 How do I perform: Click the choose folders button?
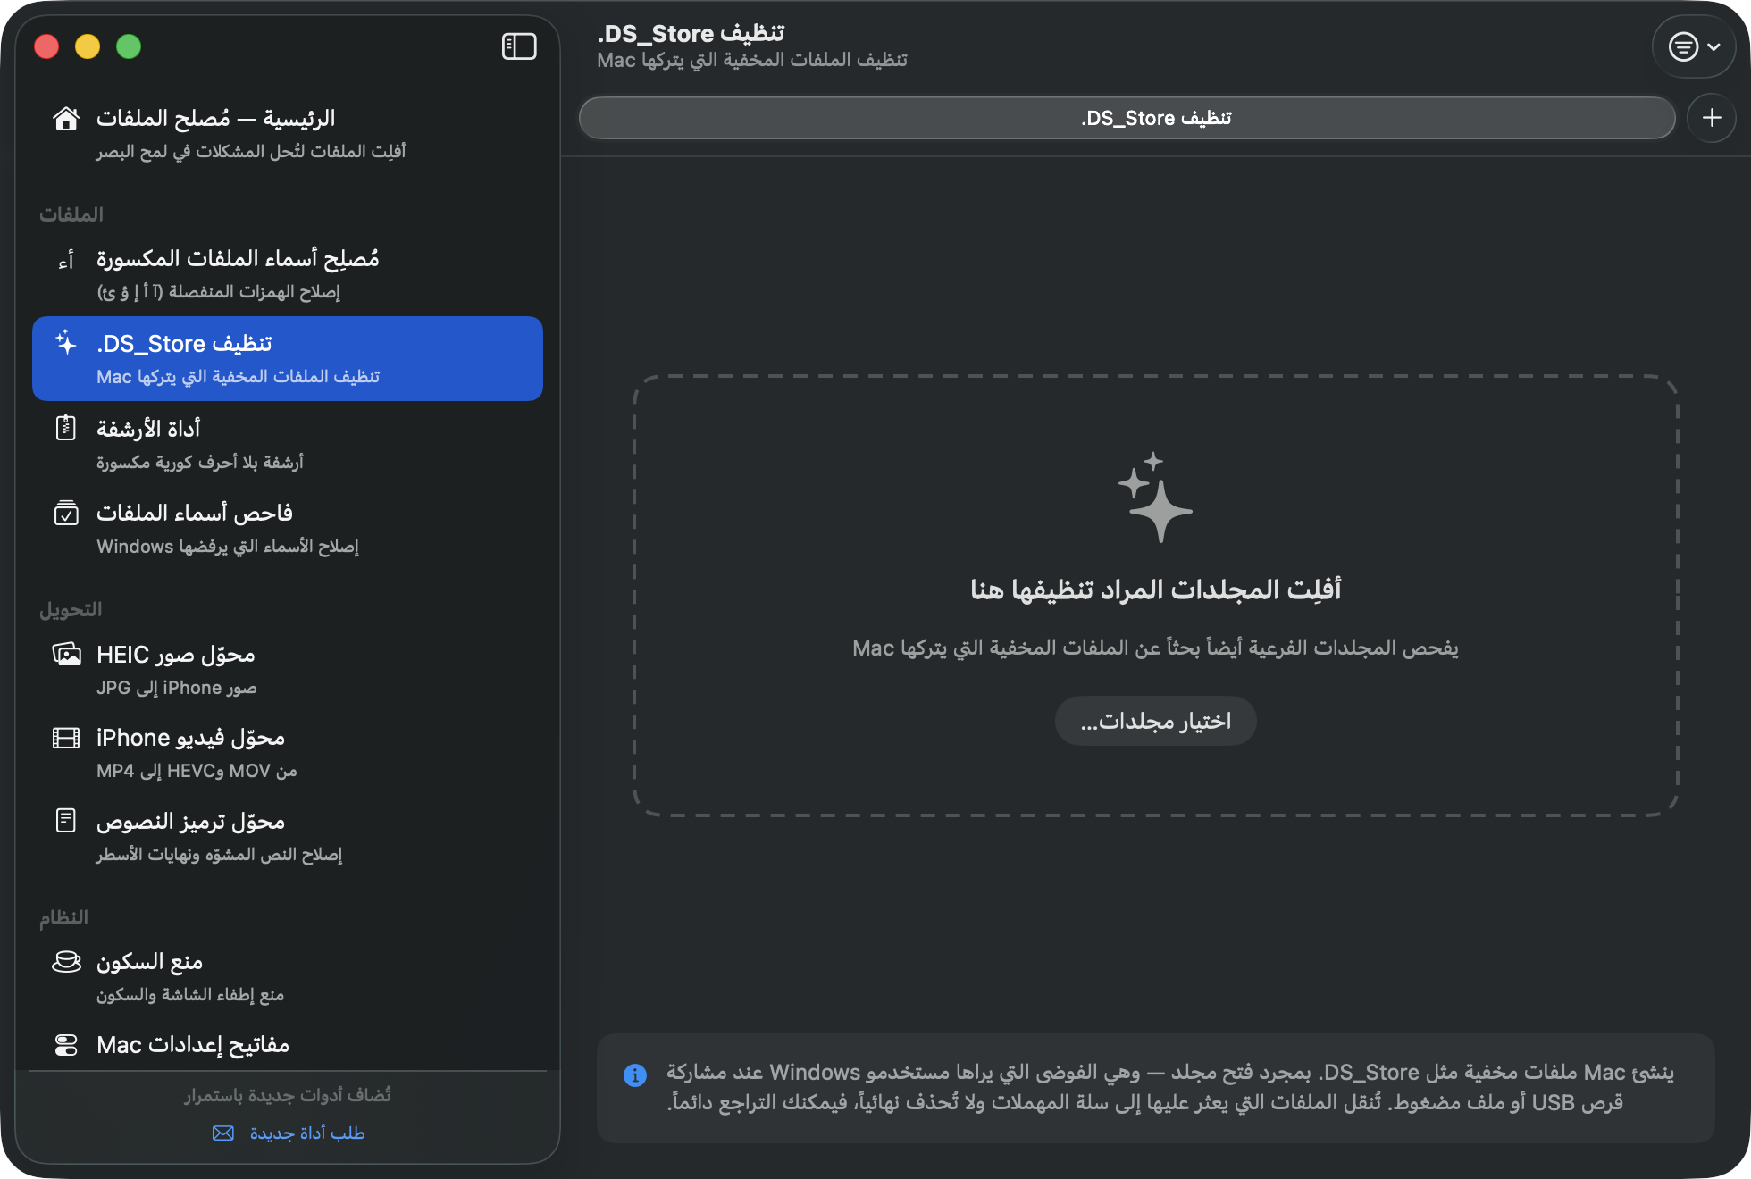click(x=1156, y=721)
